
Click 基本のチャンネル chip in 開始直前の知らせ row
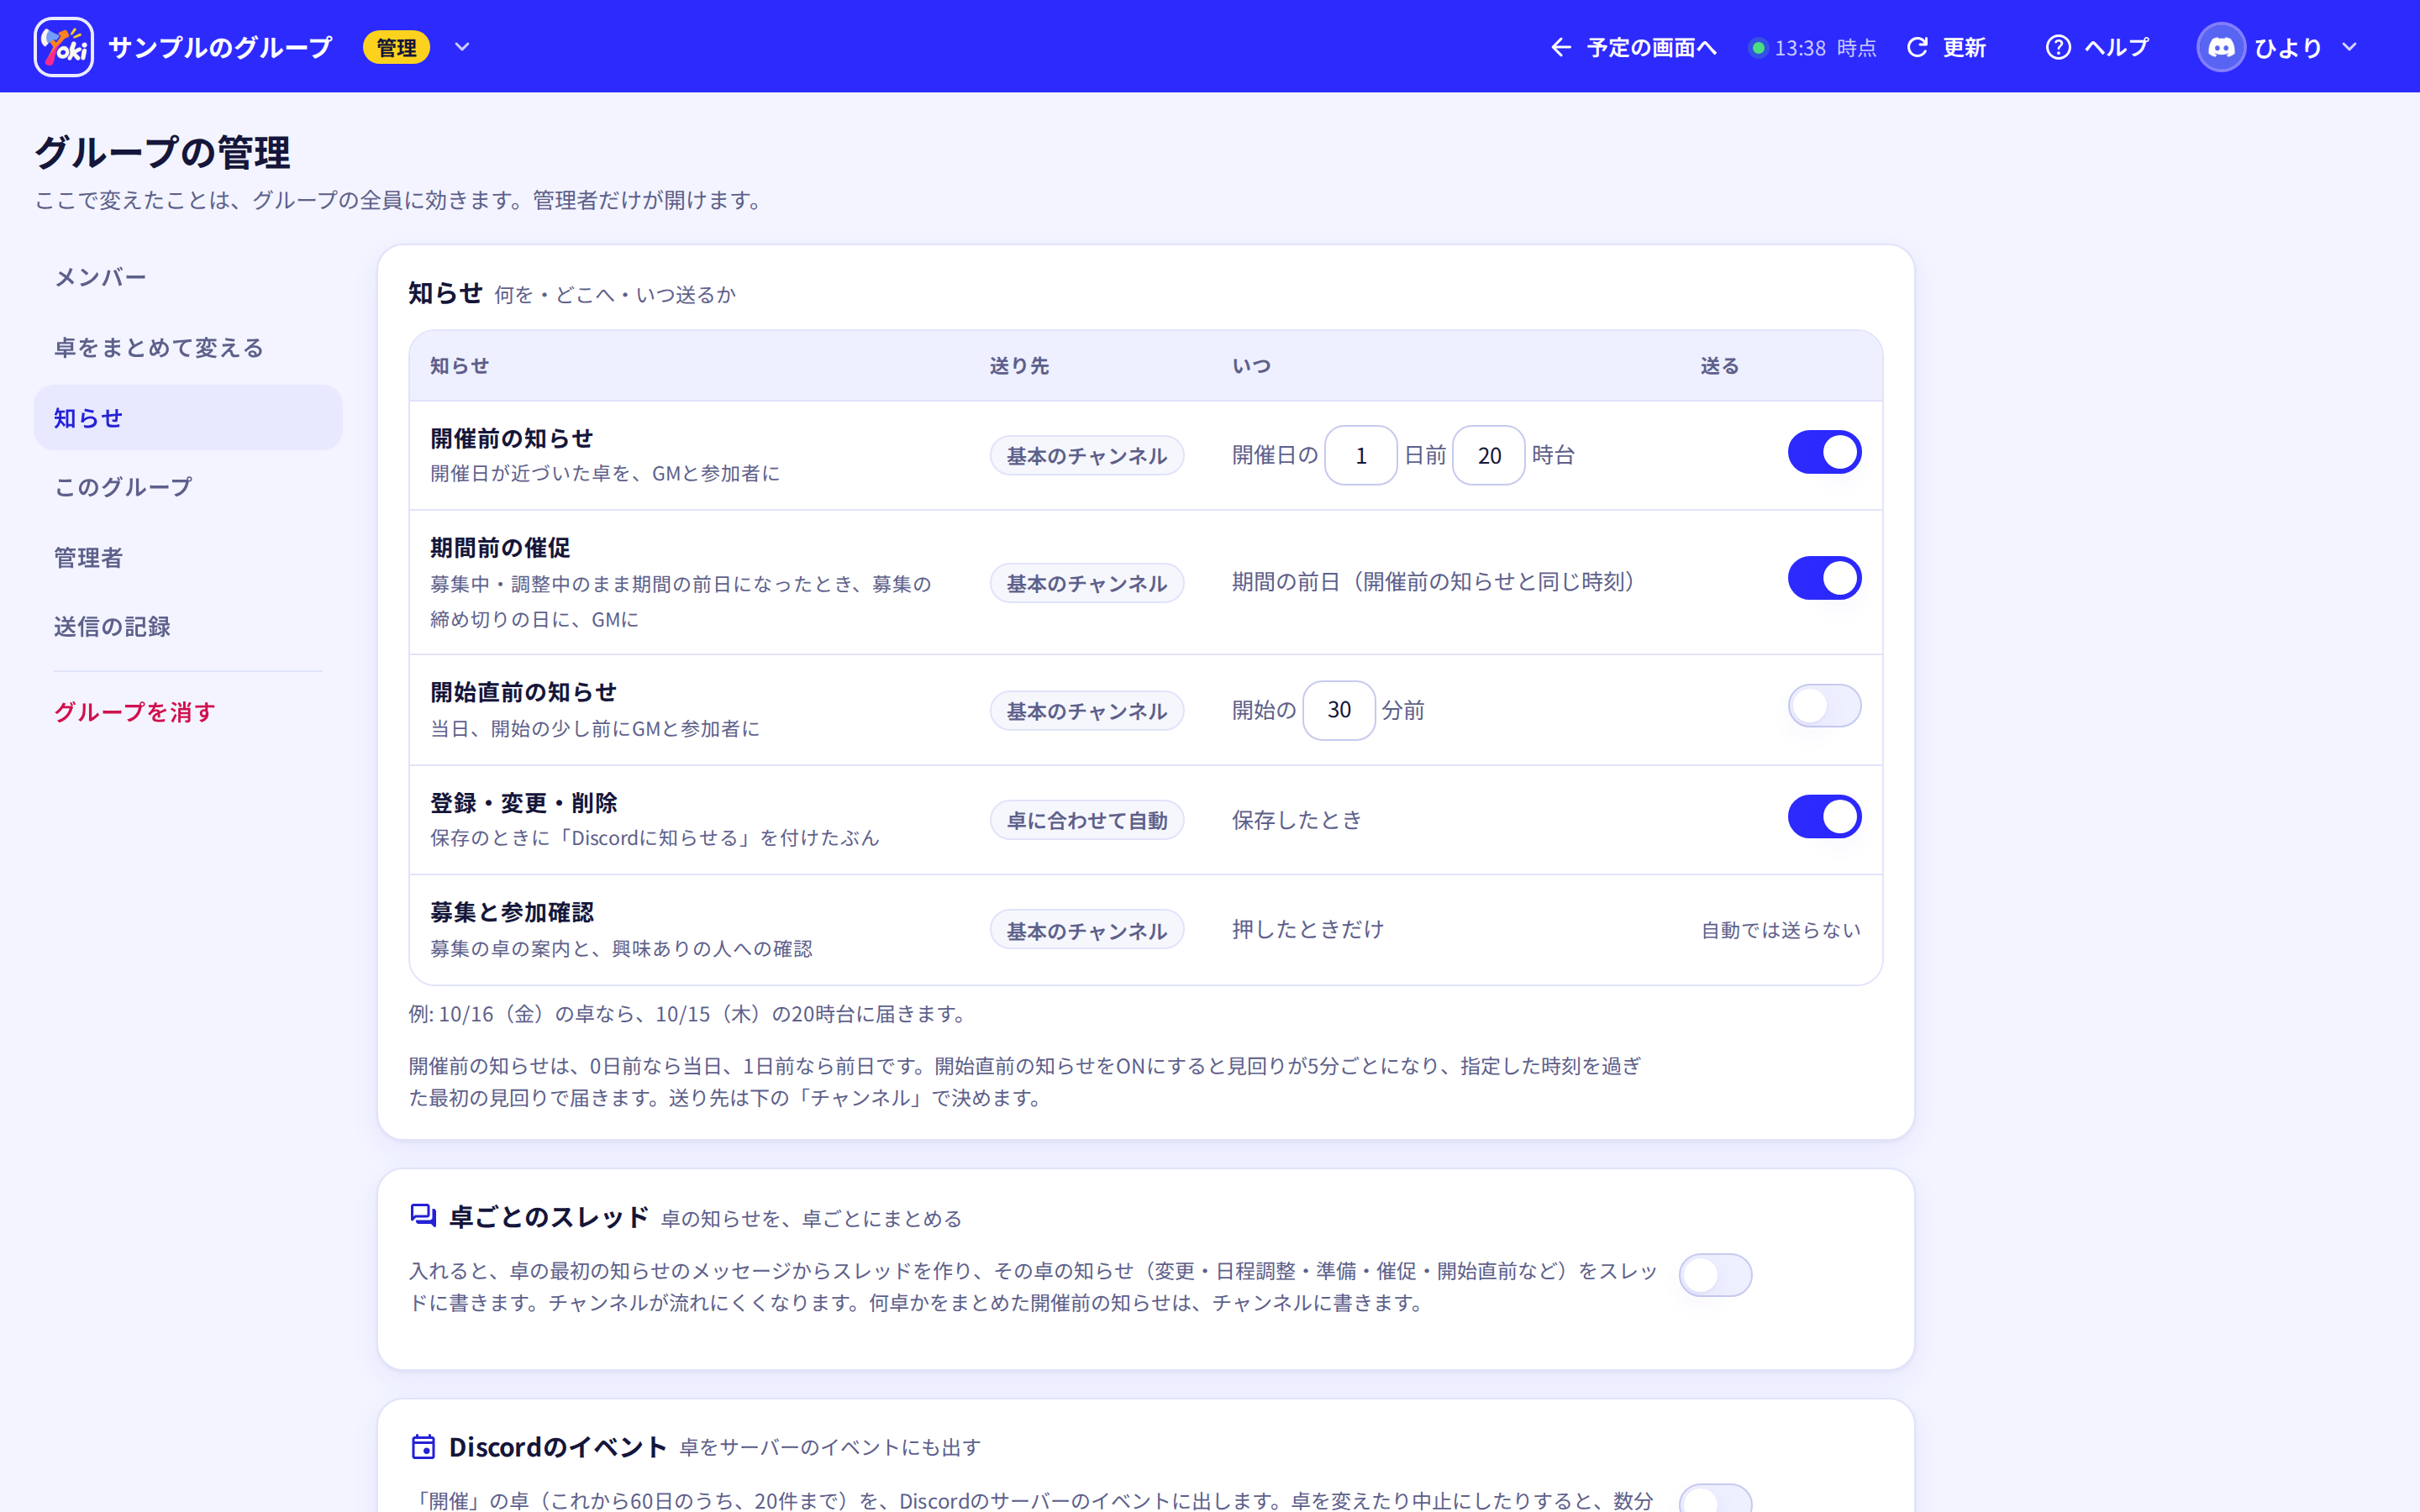coord(1087,711)
